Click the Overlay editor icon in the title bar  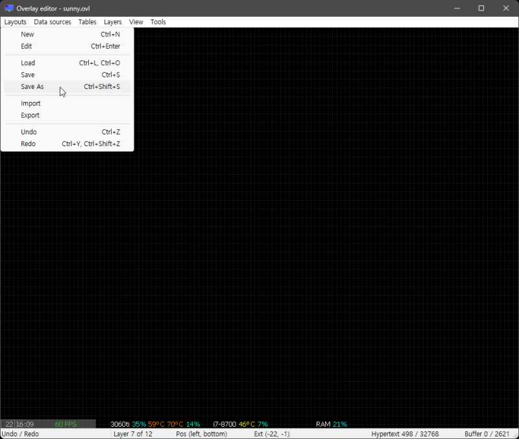(8, 8)
